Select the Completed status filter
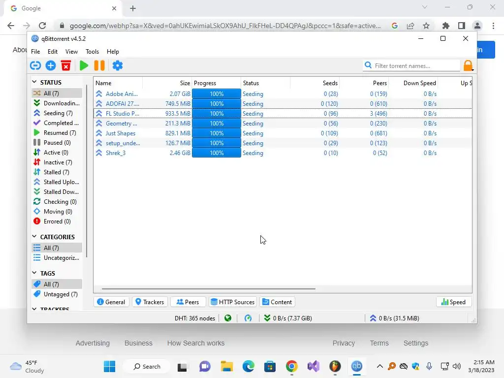This screenshot has height=378, width=504. click(57, 123)
